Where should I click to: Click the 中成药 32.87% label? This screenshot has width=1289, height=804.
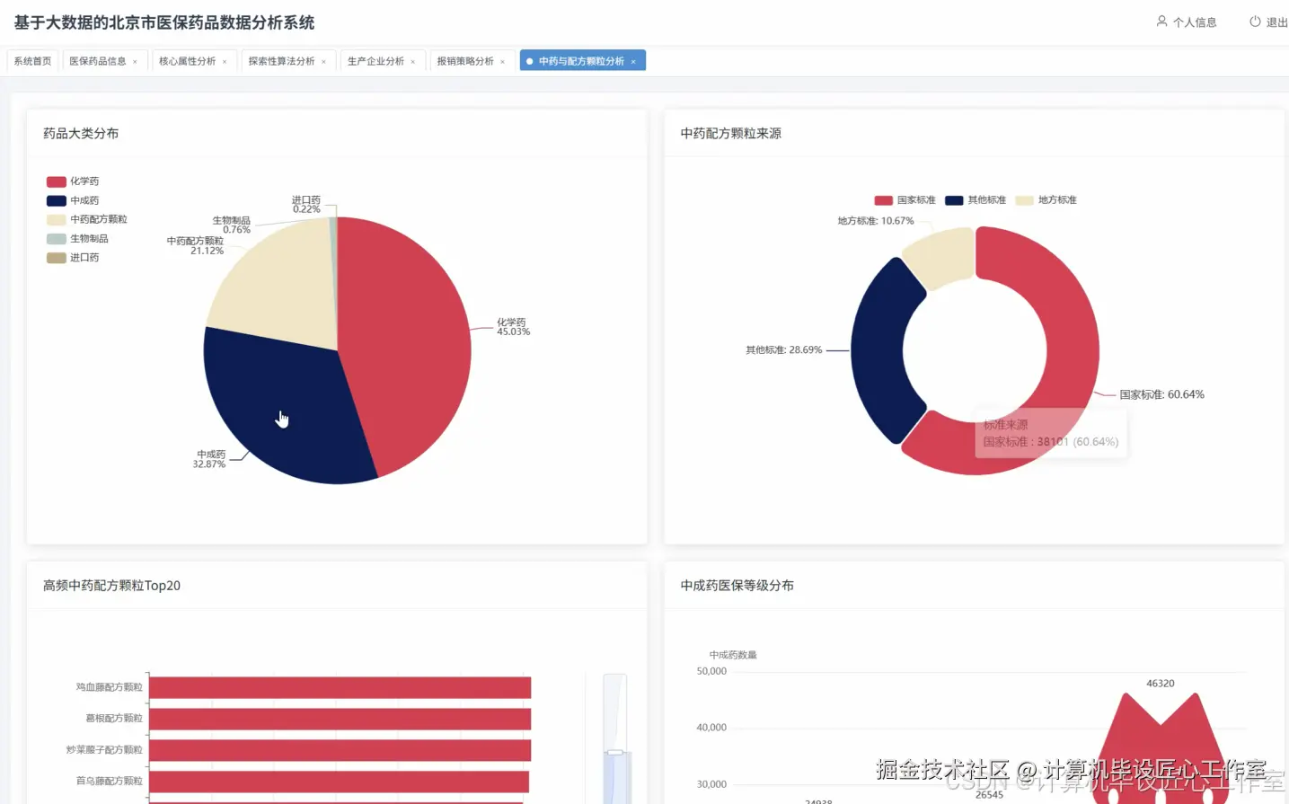point(209,459)
